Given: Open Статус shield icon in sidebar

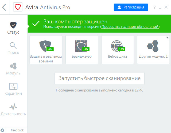Looking at the screenshot, I should [x=13, y=25].
